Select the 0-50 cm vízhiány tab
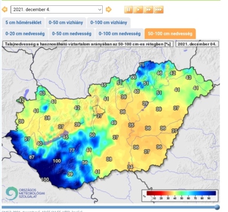The width and height of the screenshot is (228, 212). pos(66,22)
